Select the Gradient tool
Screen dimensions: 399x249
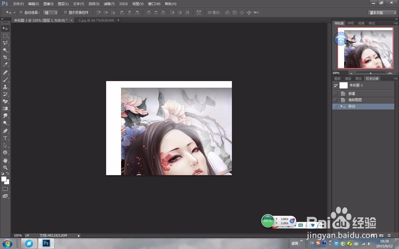[5, 108]
